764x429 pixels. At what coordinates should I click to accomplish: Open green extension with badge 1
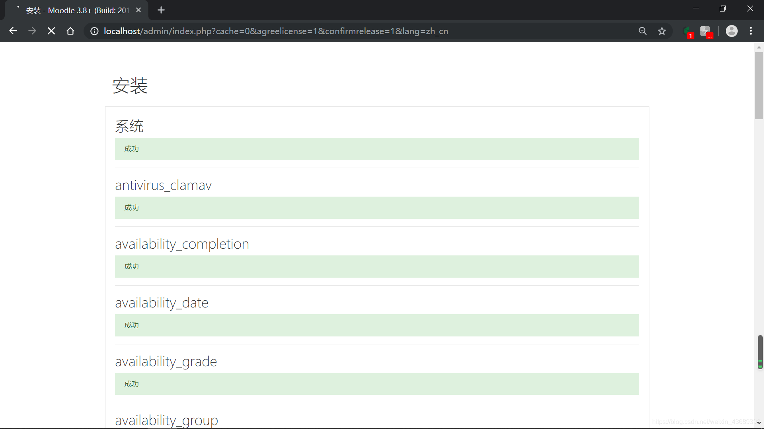[687, 31]
